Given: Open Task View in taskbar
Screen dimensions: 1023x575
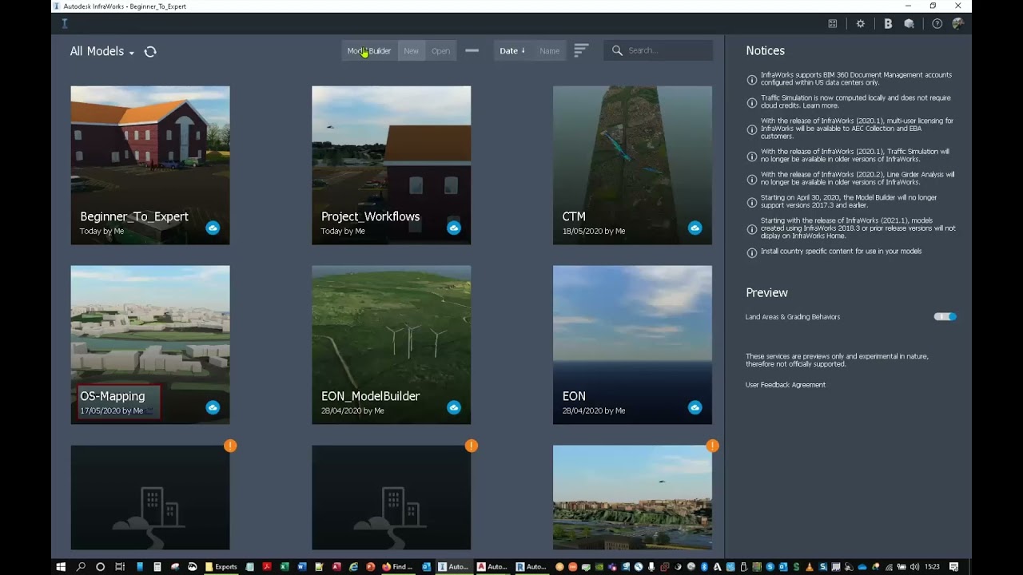Looking at the screenshot, I should pyautogui.click(x=120, y=567).
